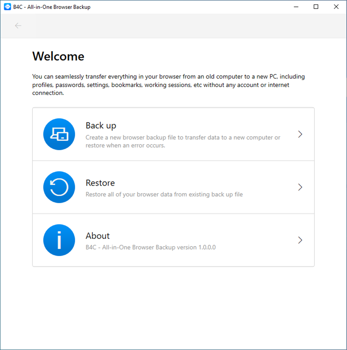The width and height of the screenshot is (347, 350).
Task: Click the blue info circle graphic
Action: (x=59, y=240)
